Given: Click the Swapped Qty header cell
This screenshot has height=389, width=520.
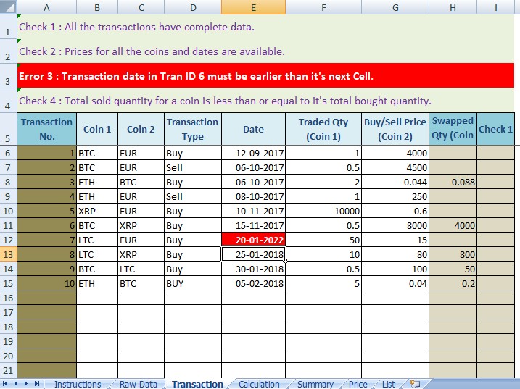Looking at the screenshot, I should (x=453, y=129).
